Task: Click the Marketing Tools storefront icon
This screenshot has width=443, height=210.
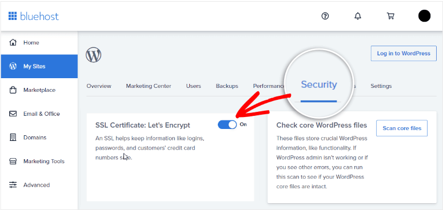Action: pyautogui.click(x=13, y=161)
